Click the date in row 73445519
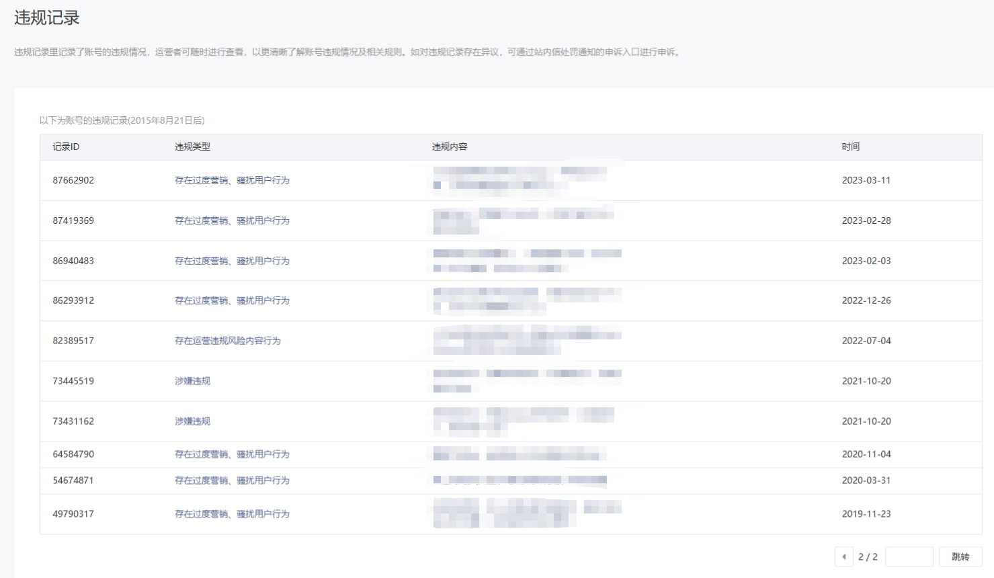The height and width of the screenshot is (578, 994). (866, 381)
